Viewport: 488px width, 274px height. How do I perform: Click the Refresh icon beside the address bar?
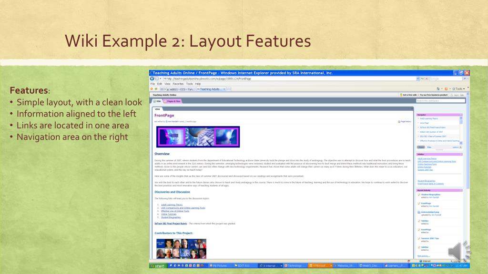(x=422, y=78)
